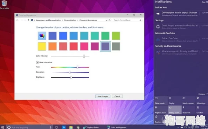Collapse the quick actions panel
208x129 pixels.
203,94
